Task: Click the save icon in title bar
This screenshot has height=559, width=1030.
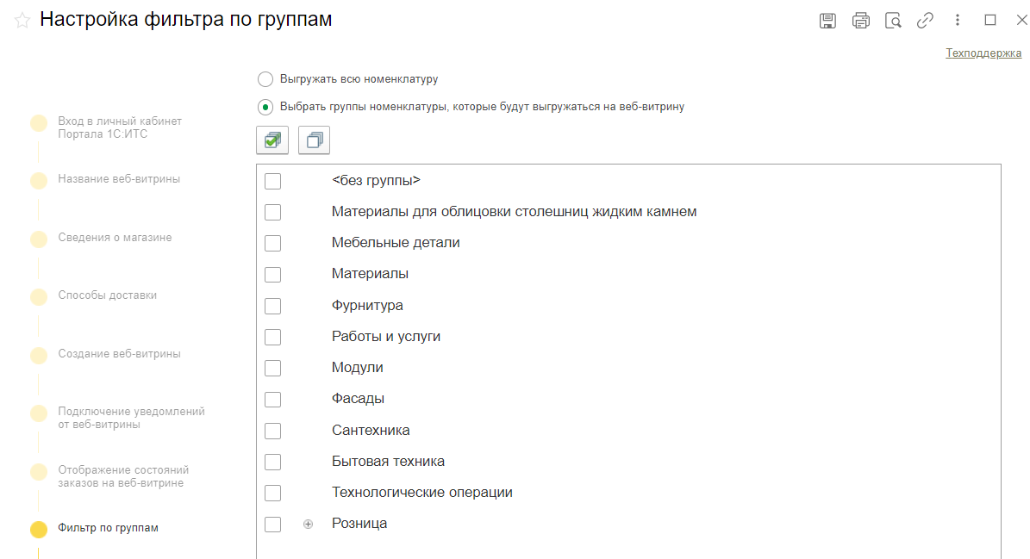Action: pyautogui.click(x=827, y=21)
